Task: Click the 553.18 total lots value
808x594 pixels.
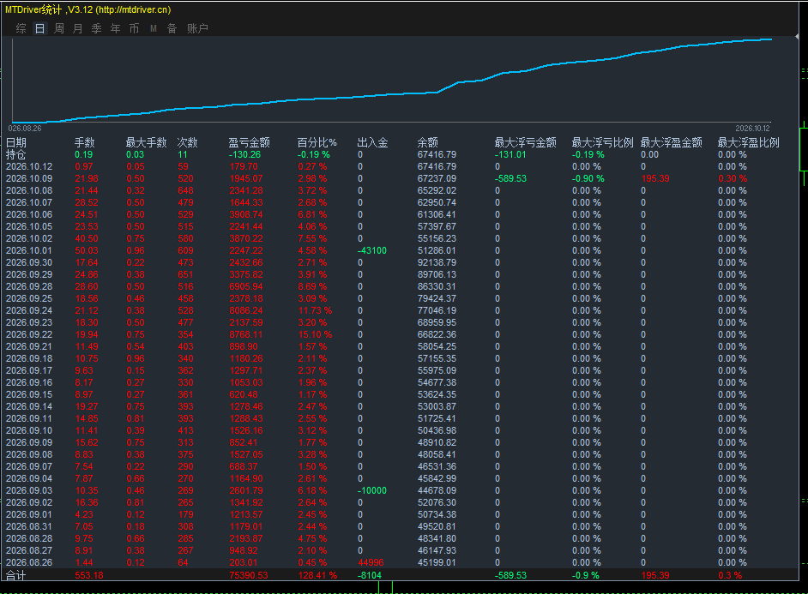Action: tap(89, 575)
